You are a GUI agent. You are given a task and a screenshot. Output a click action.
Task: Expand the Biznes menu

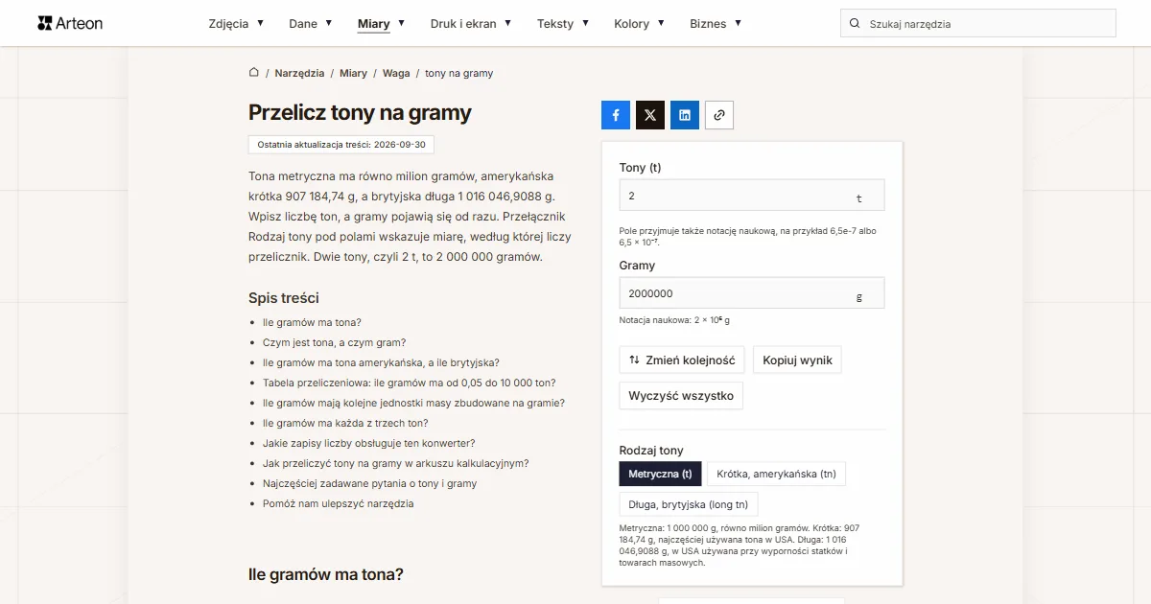(716, 24)
